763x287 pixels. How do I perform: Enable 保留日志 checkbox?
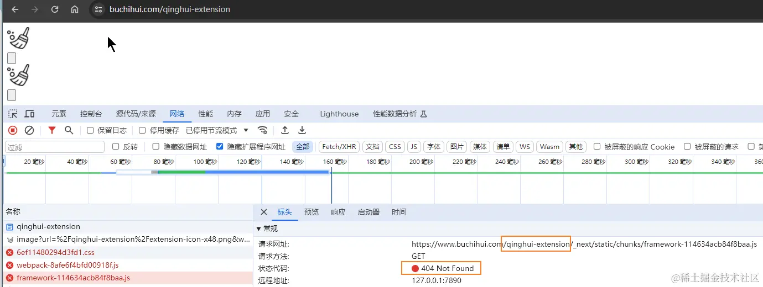90,130
